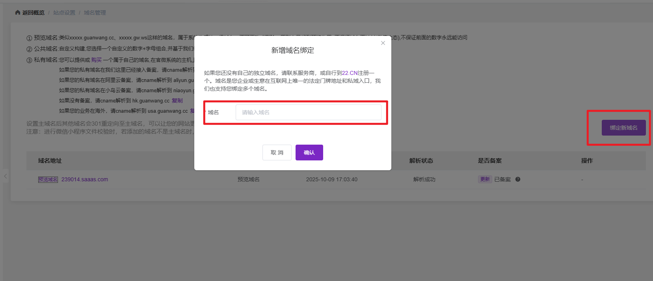Select the 域名管理 breadcrumb item
The image size is (653, 281).
[95, 13]
